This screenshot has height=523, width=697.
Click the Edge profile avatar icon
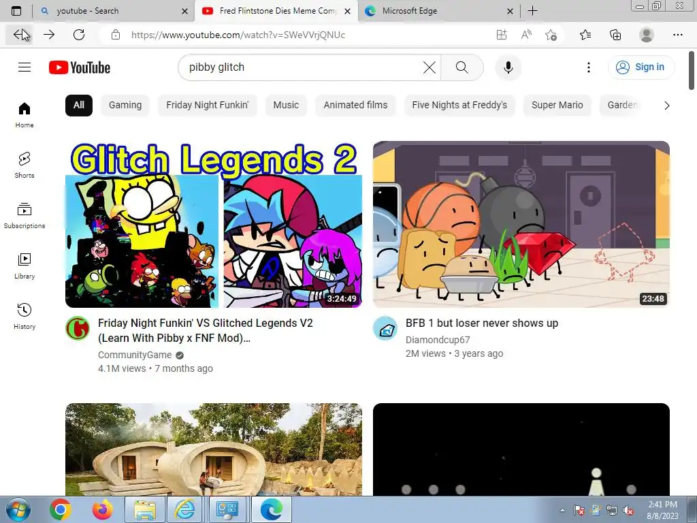[647, 35]
